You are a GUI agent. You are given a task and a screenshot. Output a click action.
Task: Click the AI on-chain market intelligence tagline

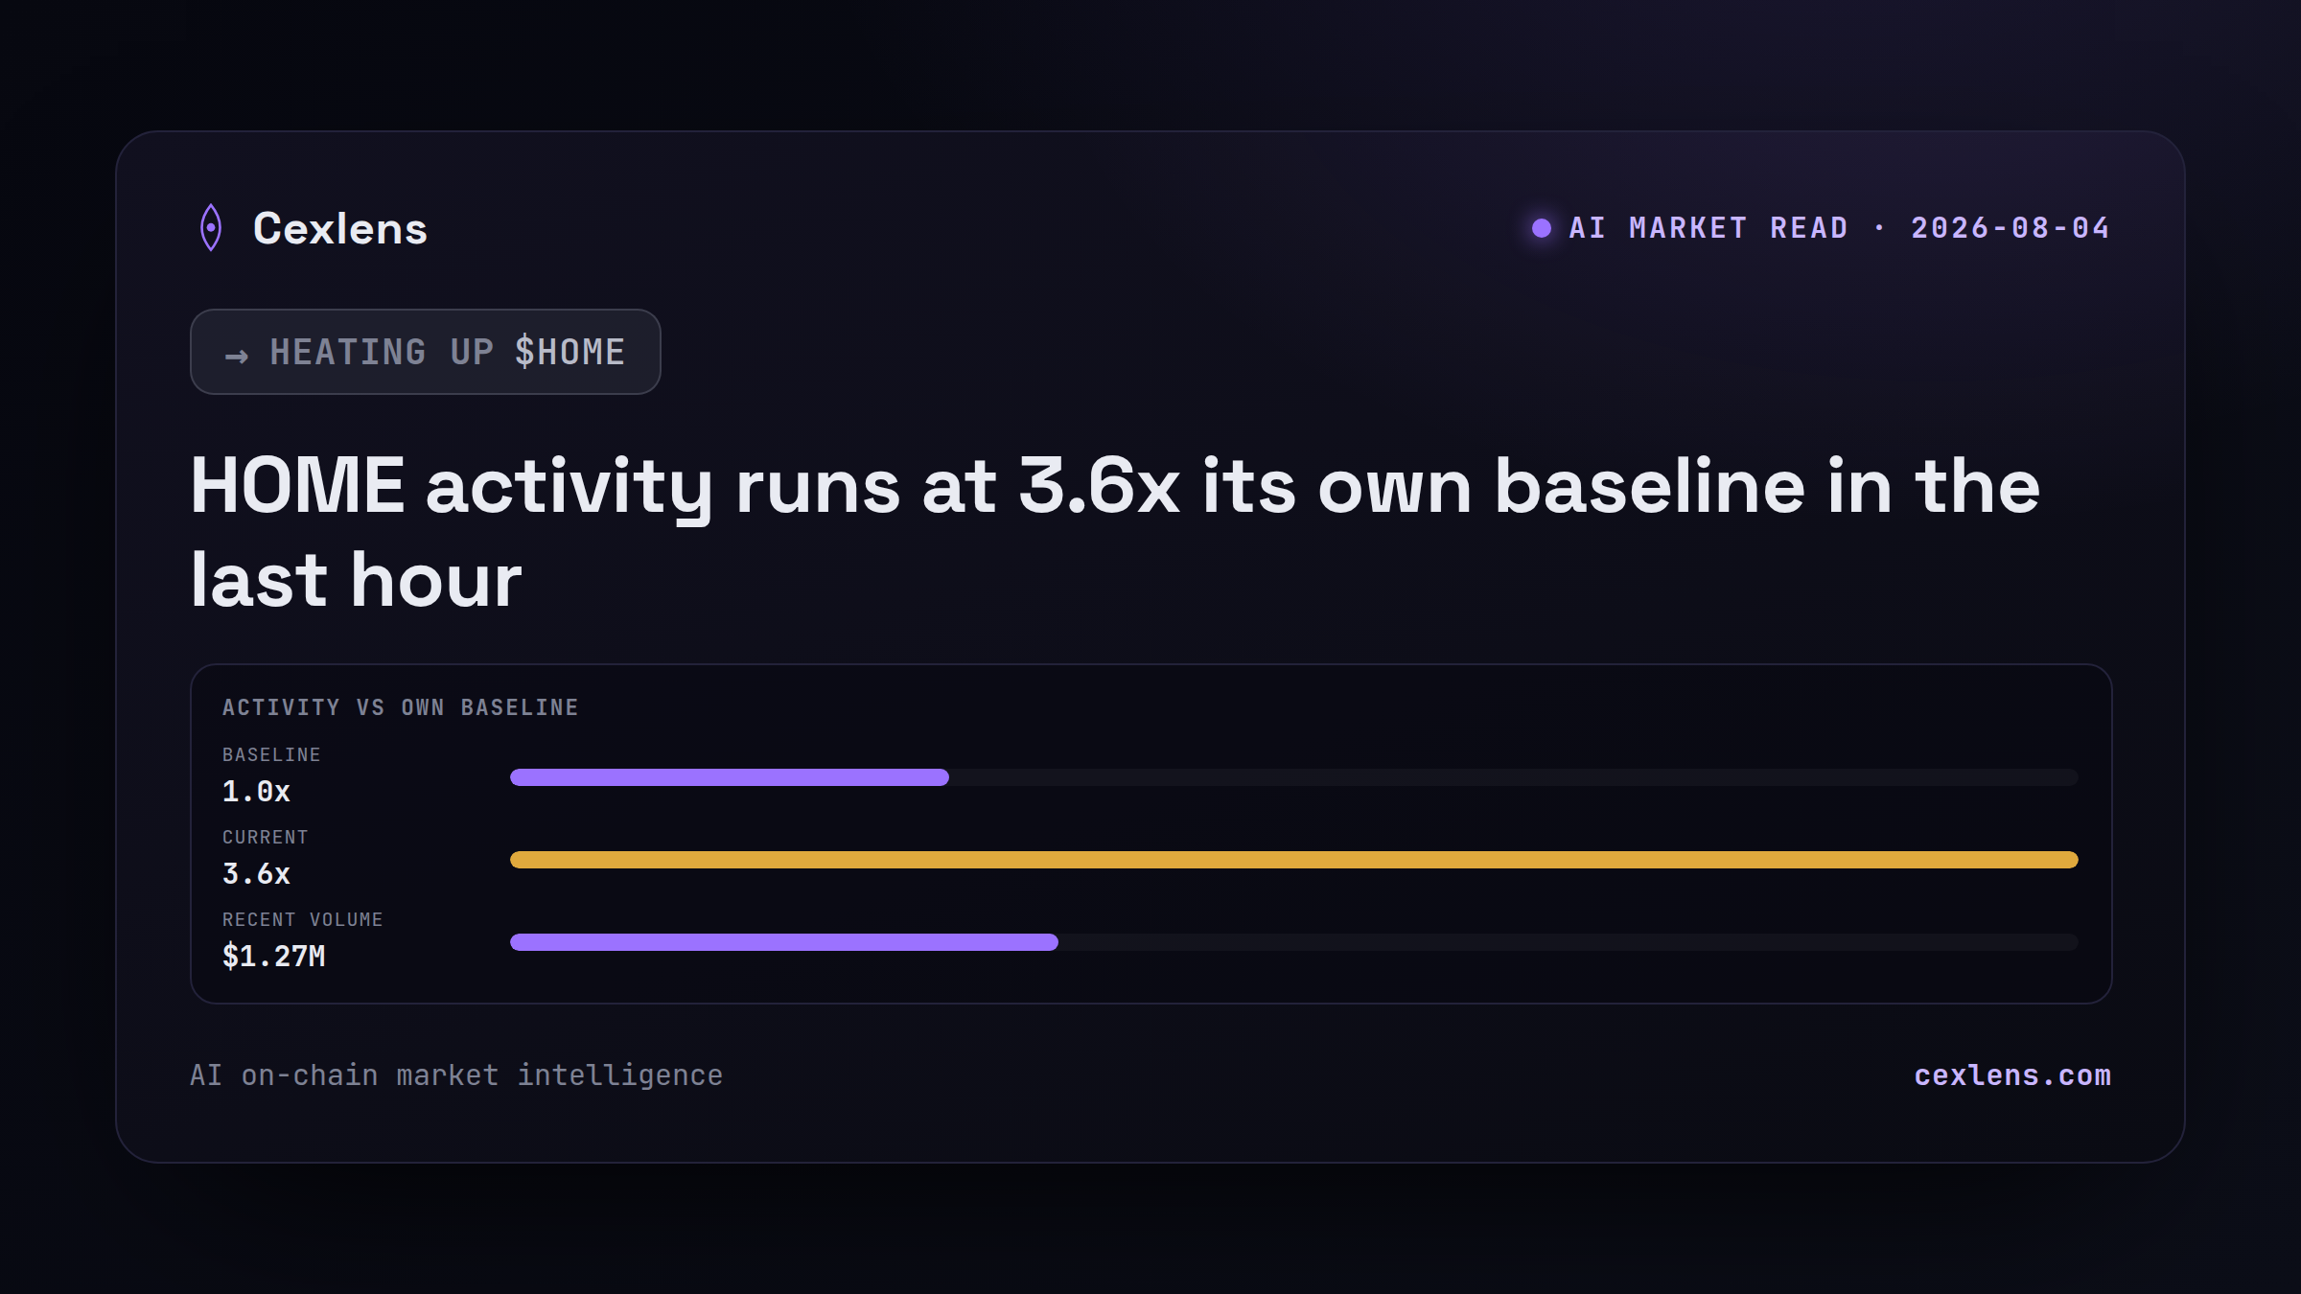click(x=456, y=1075)
